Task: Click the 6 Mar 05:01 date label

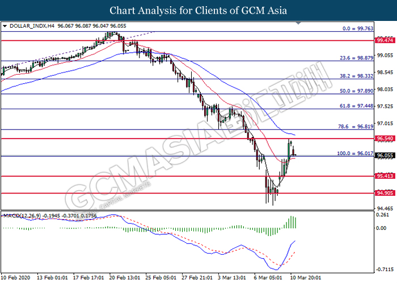Action: click(268, 277)
